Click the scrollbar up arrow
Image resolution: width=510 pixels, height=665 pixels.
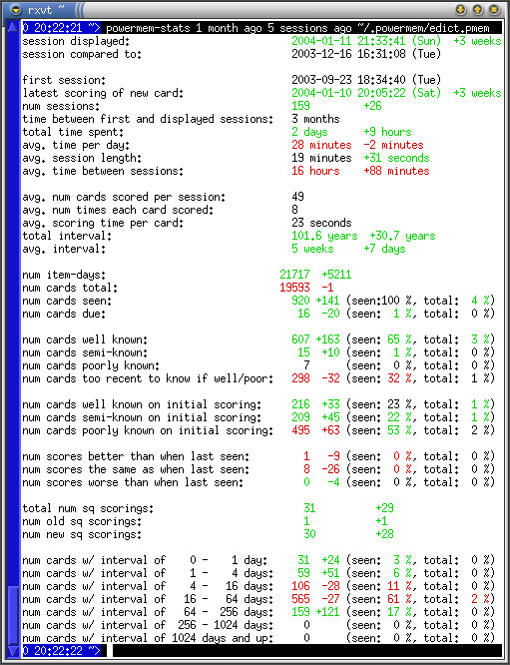(13, 27)
